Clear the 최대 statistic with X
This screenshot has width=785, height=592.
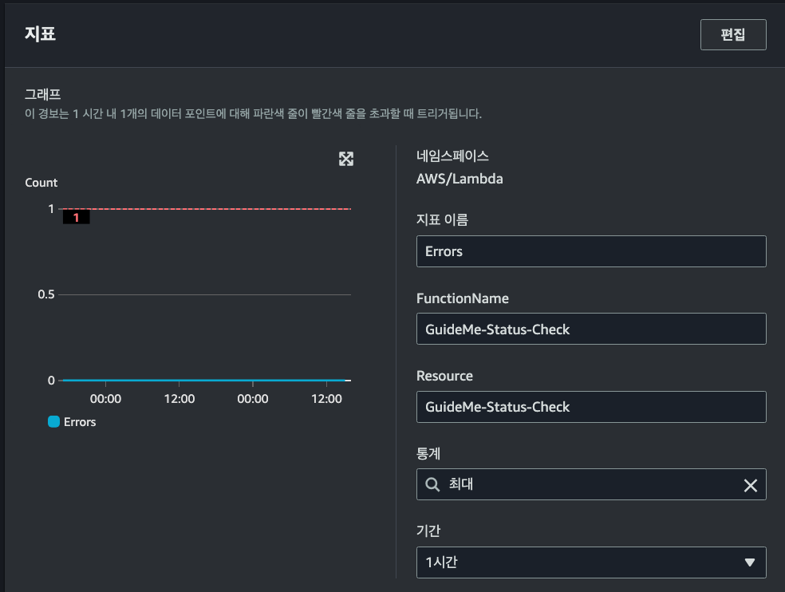coord(750,485)
